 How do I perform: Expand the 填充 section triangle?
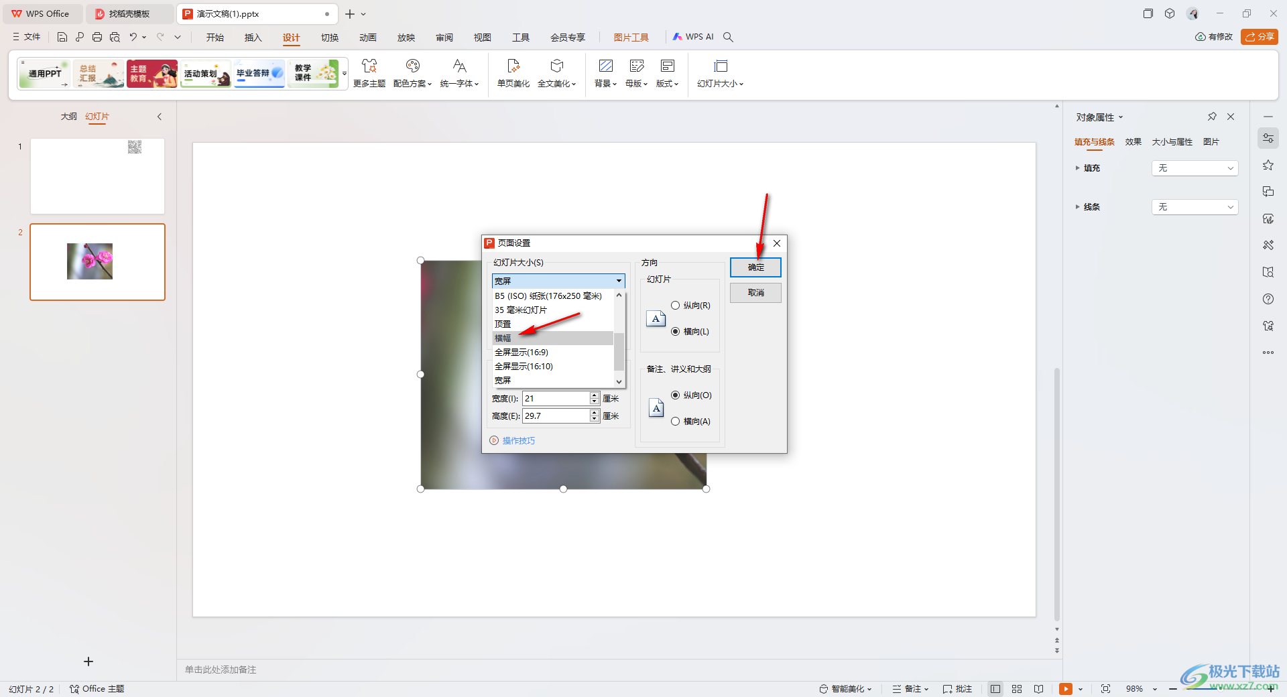pyautogui.click(x=1078, y=168)
